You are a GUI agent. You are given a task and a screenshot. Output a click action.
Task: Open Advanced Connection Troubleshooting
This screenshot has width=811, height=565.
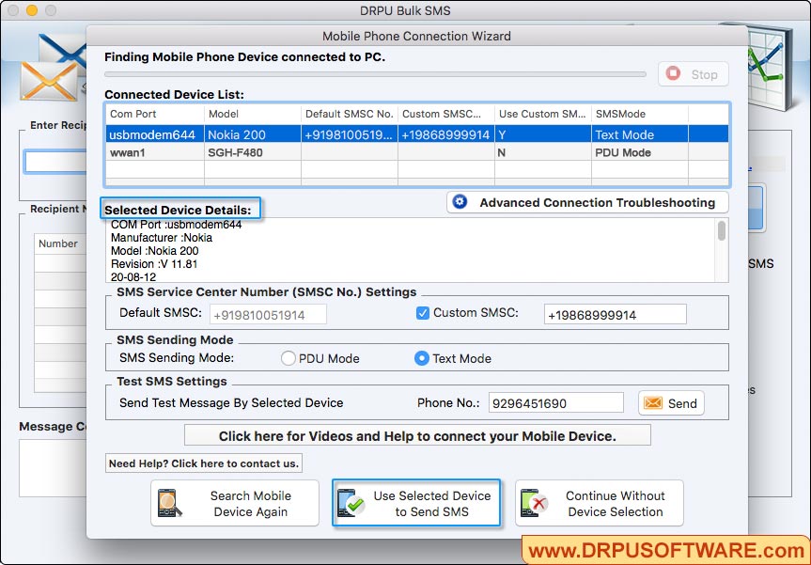(586, 202)
